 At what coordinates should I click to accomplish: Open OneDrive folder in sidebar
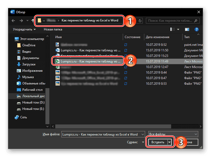26,45
